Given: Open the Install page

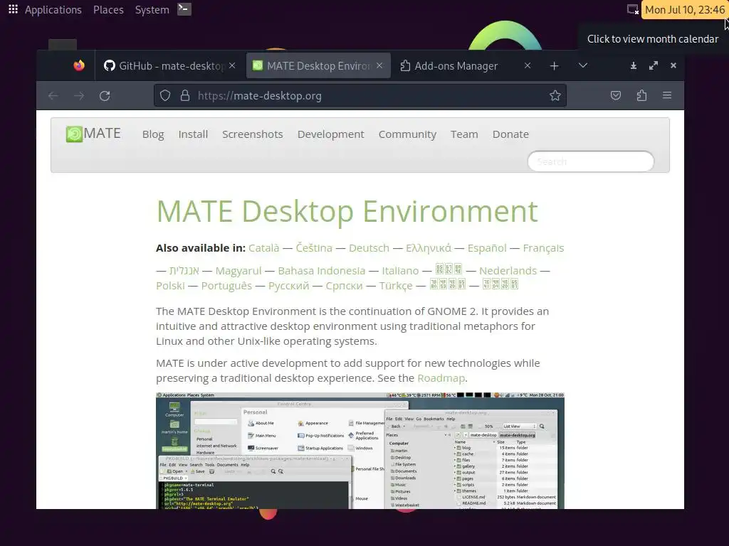Looking at the screenshot, I should (193, 134).
